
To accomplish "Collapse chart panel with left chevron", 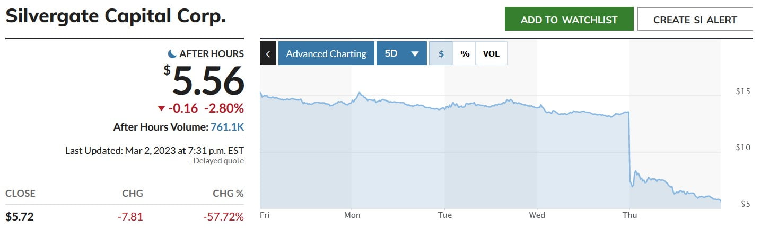I will [x=268, y=53].
